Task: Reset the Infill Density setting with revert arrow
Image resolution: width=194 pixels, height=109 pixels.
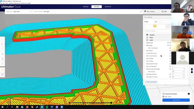Action: coord(170,45)
